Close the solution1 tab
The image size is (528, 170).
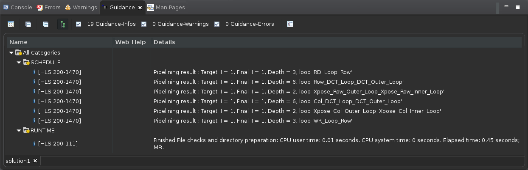[35, 161]
